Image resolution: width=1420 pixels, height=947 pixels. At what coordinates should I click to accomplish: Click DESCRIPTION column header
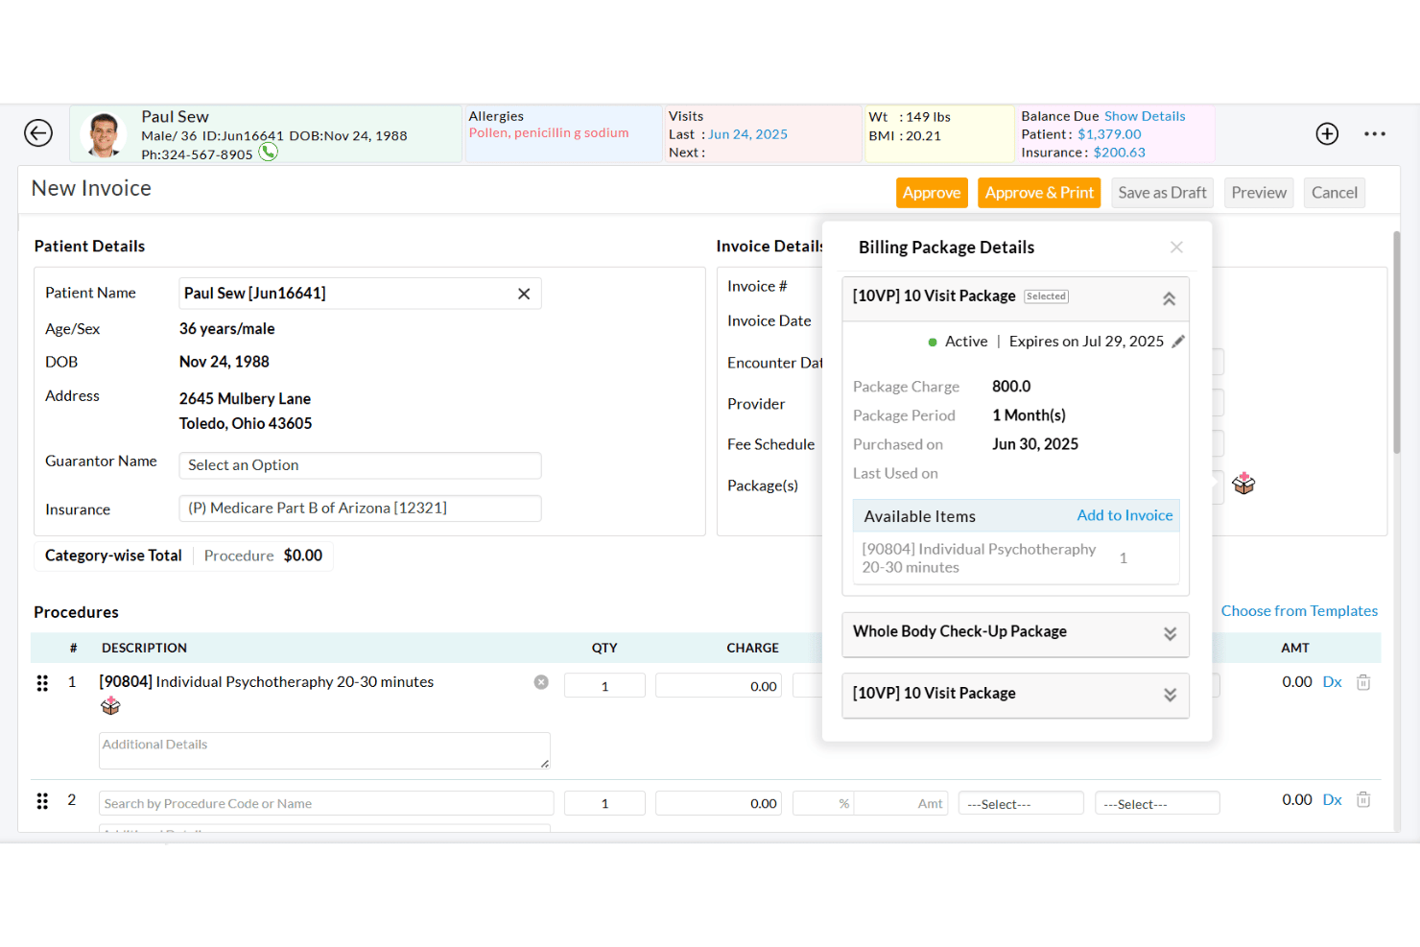(x=145, y=648)
